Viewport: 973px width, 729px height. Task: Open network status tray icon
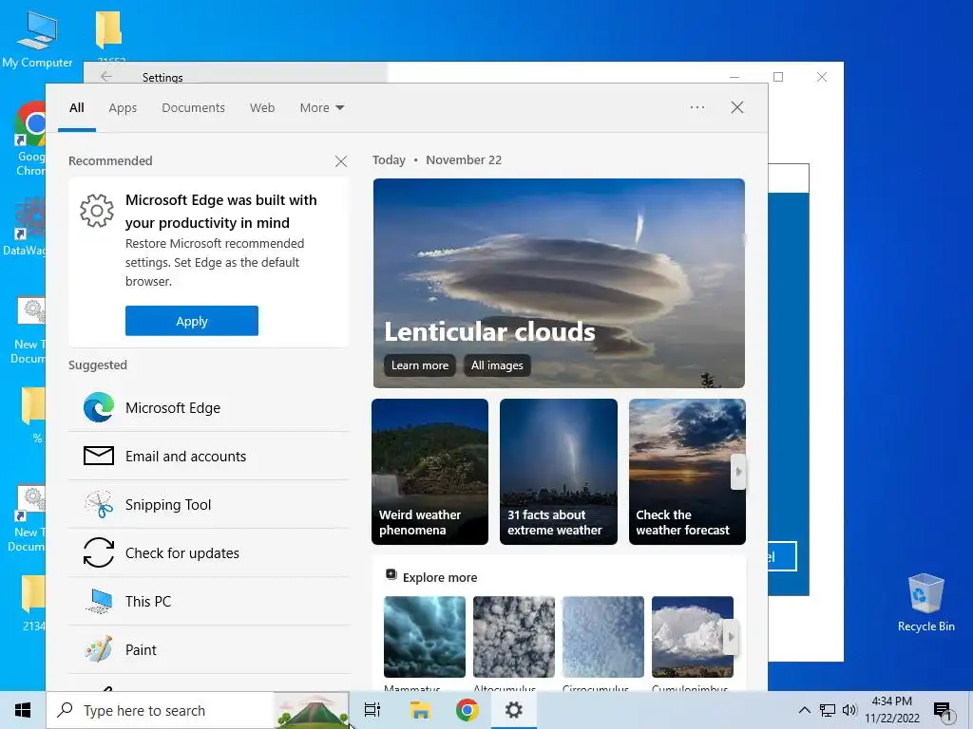tap(828, 710)
